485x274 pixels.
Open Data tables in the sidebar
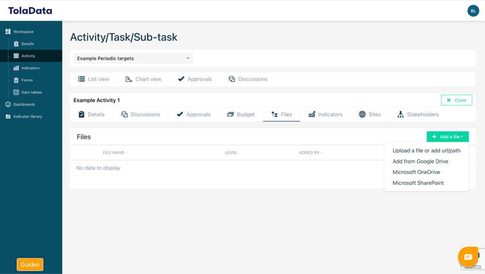click(x=31, y=92)
